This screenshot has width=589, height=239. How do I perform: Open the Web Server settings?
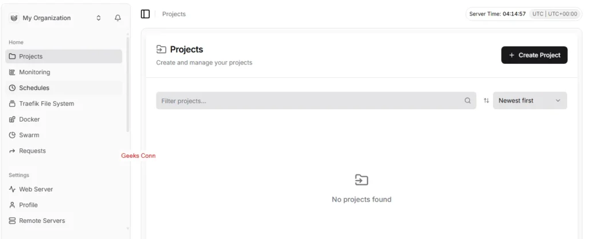tap(36, 189)
